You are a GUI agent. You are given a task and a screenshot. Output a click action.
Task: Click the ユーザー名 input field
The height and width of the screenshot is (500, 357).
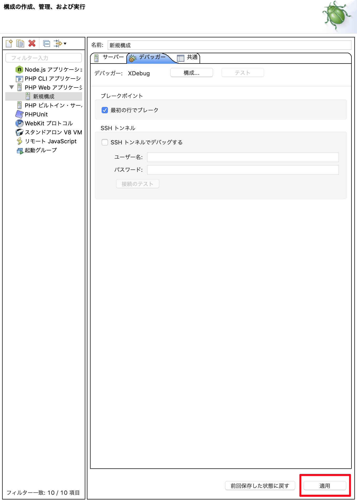coord(243,157)
